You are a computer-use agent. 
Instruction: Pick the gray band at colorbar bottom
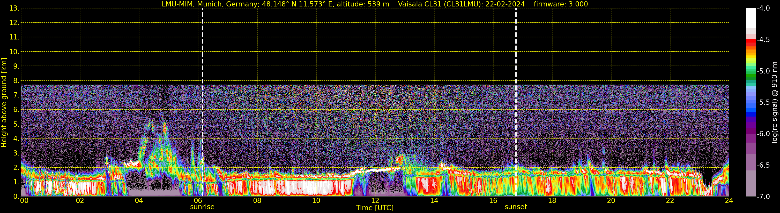(x=751, y=184)
